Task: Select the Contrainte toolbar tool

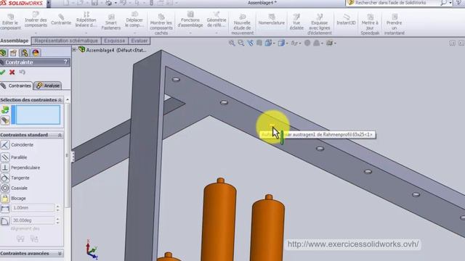Action: click(61, 20)
